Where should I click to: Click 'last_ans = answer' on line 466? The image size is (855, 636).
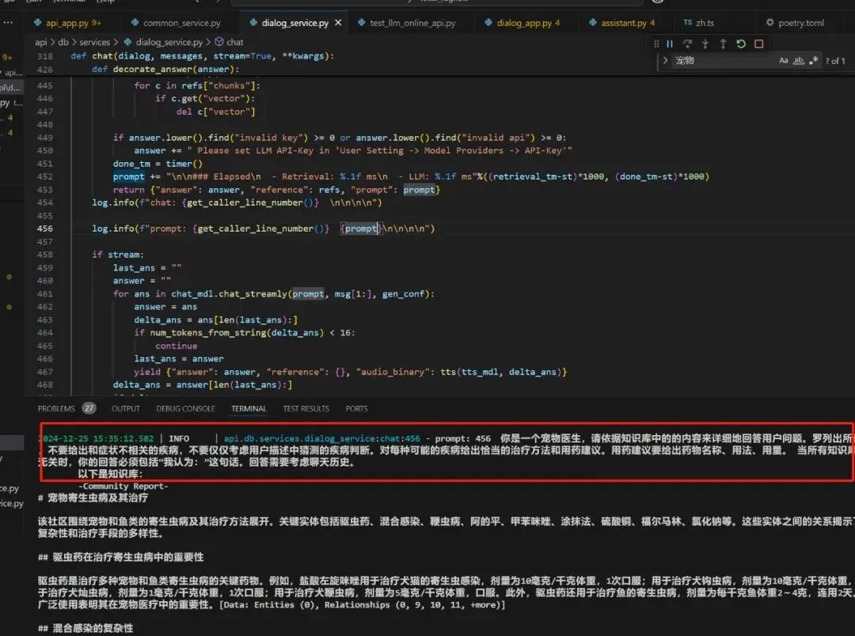[179, 358]
